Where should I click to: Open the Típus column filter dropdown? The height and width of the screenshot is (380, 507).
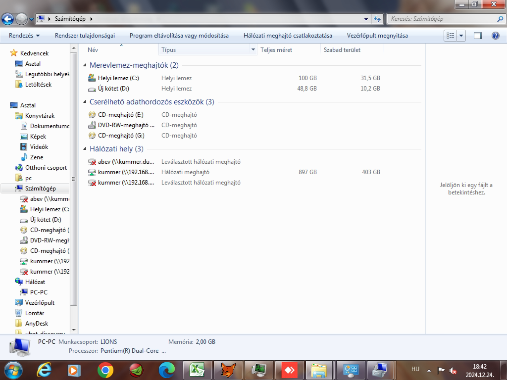point(253,50)
